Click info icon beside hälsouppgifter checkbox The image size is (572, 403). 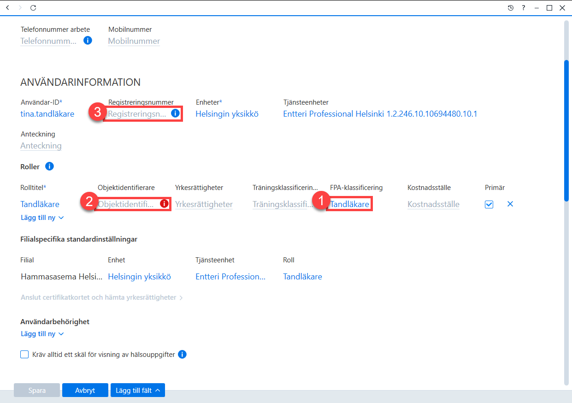click(182, 354)
